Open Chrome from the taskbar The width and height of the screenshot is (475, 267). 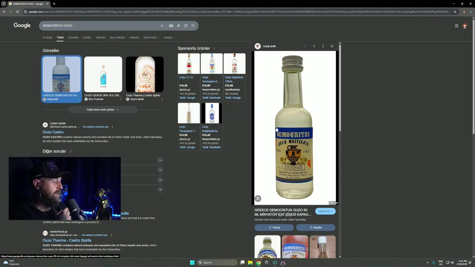coord(258,263)
